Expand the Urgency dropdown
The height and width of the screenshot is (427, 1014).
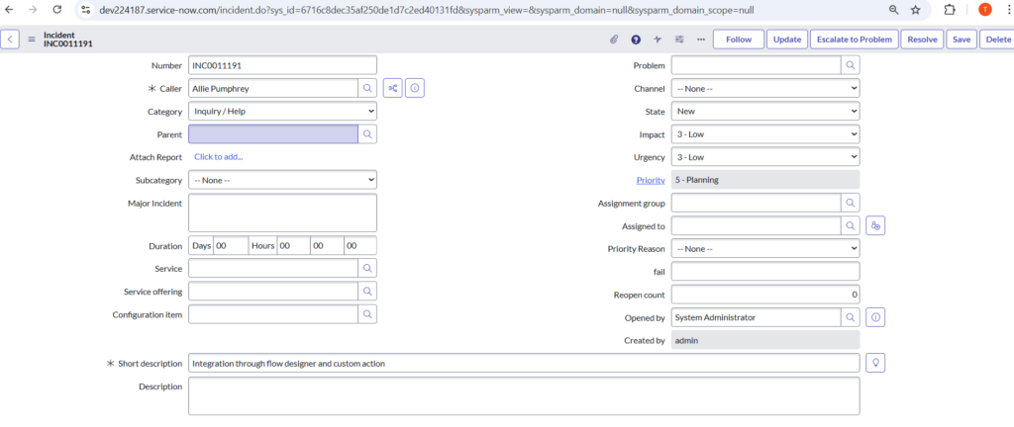coord(764,157)
